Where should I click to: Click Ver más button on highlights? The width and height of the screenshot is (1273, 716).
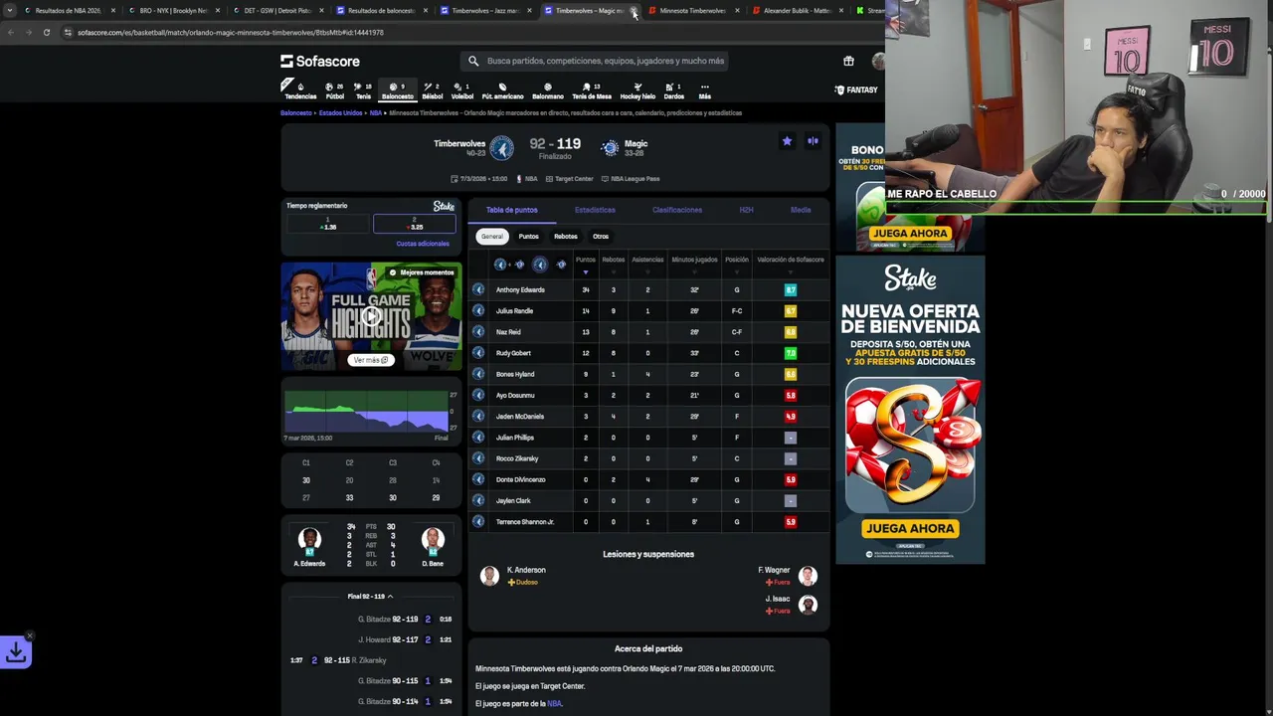pos(370,360)
